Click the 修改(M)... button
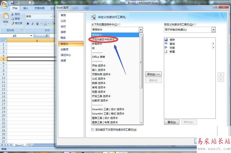 click(x=189, y=122)
